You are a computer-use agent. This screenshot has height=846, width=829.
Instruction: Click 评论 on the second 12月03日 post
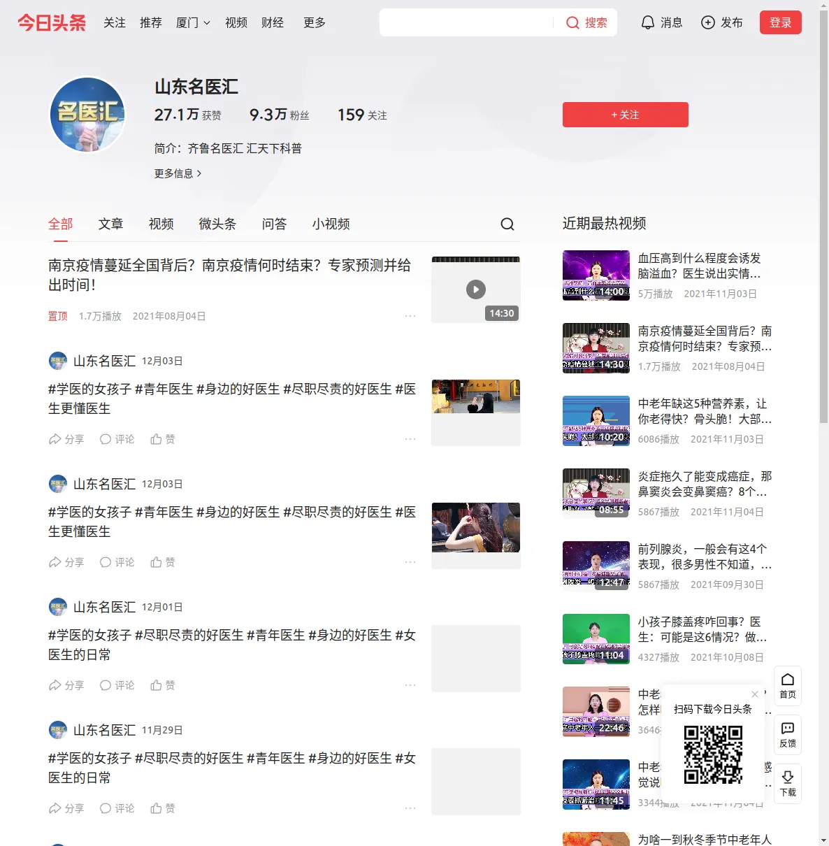(117, 562)
